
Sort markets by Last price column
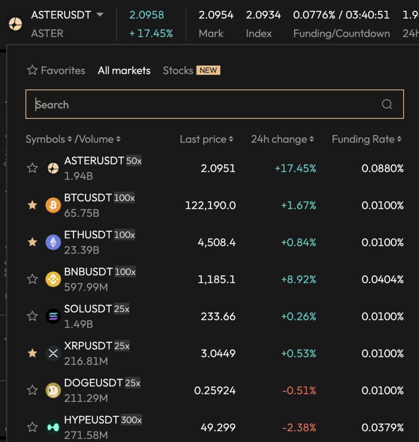[206, 139]
